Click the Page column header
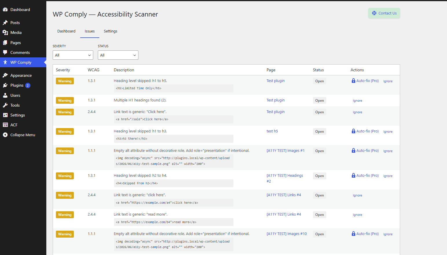 (x=271, y=70)
